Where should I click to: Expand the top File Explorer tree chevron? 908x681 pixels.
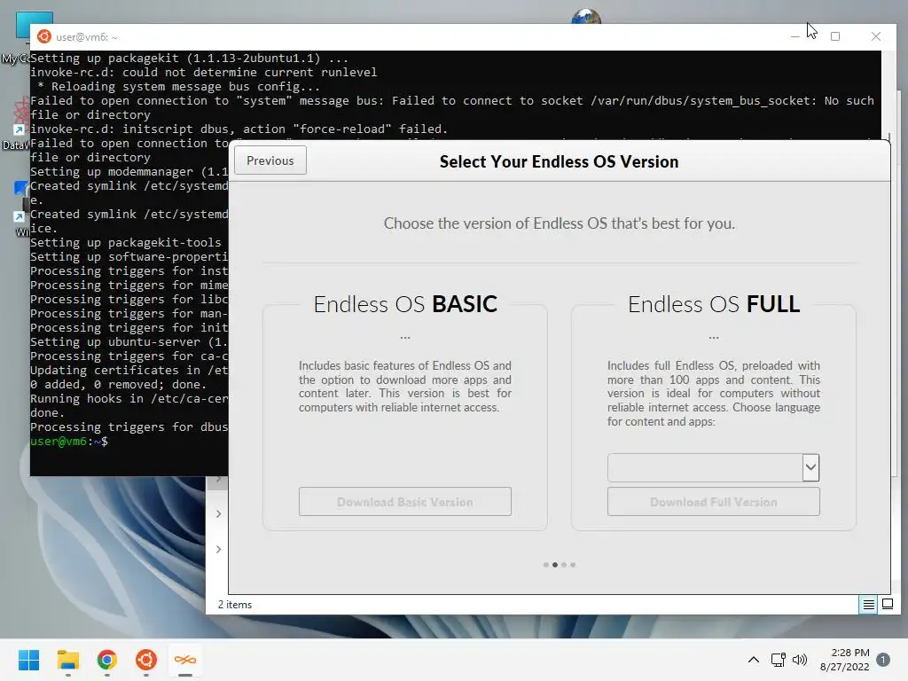(219, 480)
